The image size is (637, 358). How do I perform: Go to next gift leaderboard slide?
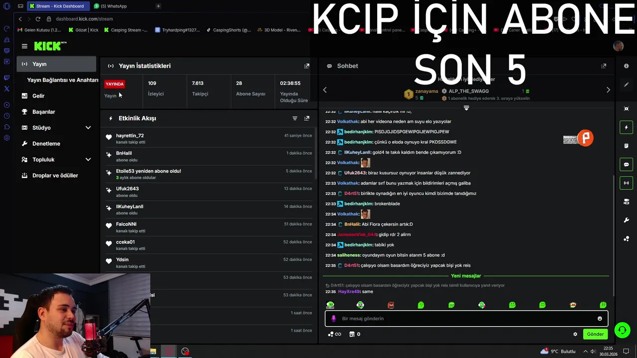(608, 90)
